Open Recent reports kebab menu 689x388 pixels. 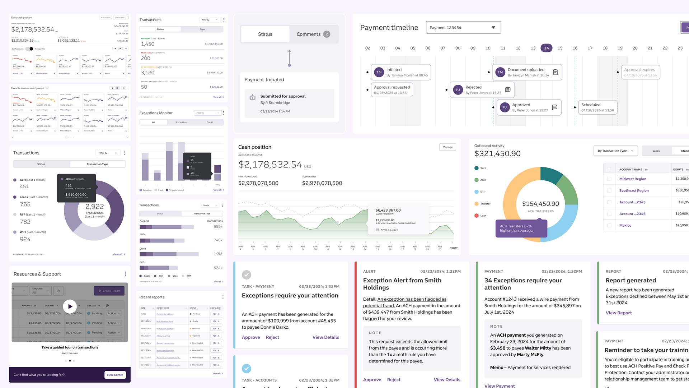coord(223,297)
